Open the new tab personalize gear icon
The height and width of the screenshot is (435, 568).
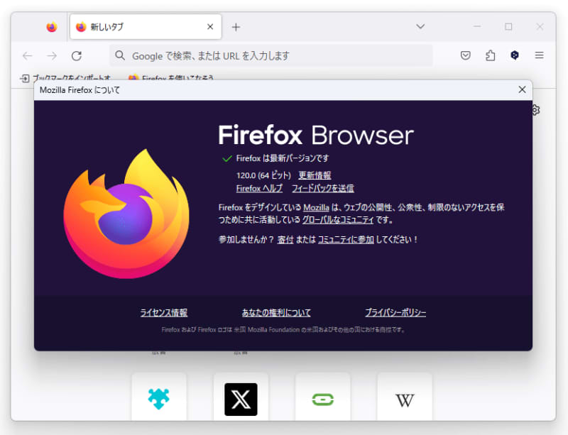[x=536, y=110]
